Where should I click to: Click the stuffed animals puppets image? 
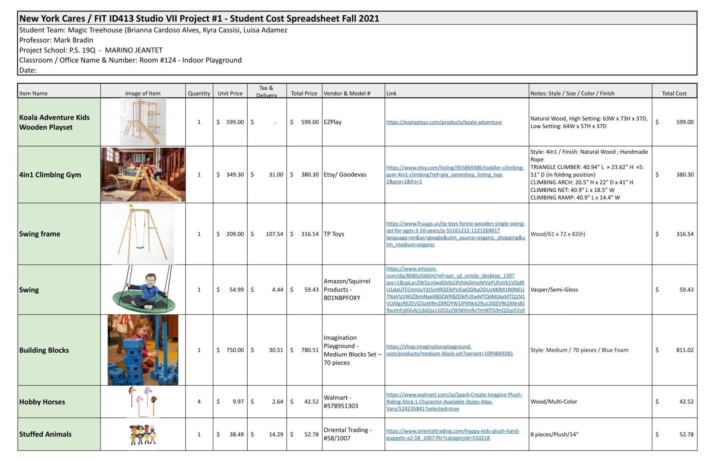click(x=143, y=434)
